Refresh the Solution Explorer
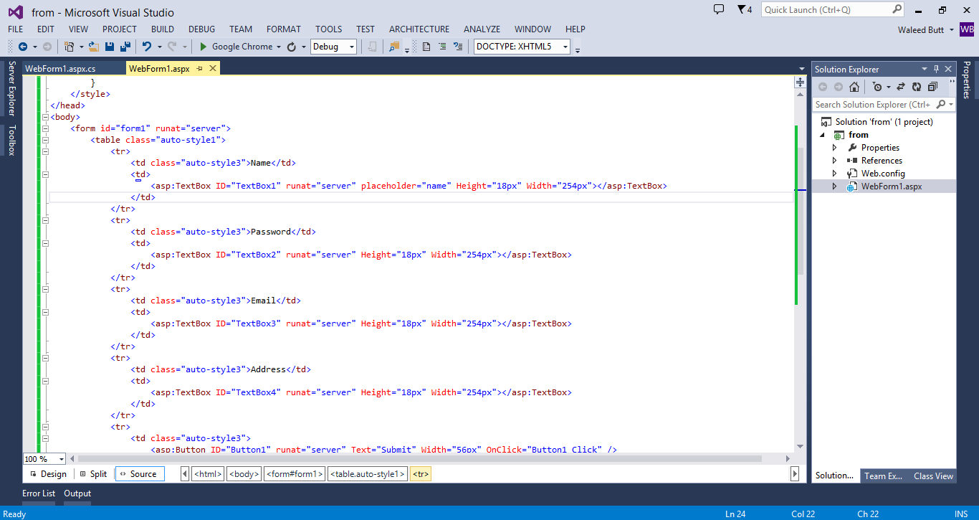 click(917, 86)
